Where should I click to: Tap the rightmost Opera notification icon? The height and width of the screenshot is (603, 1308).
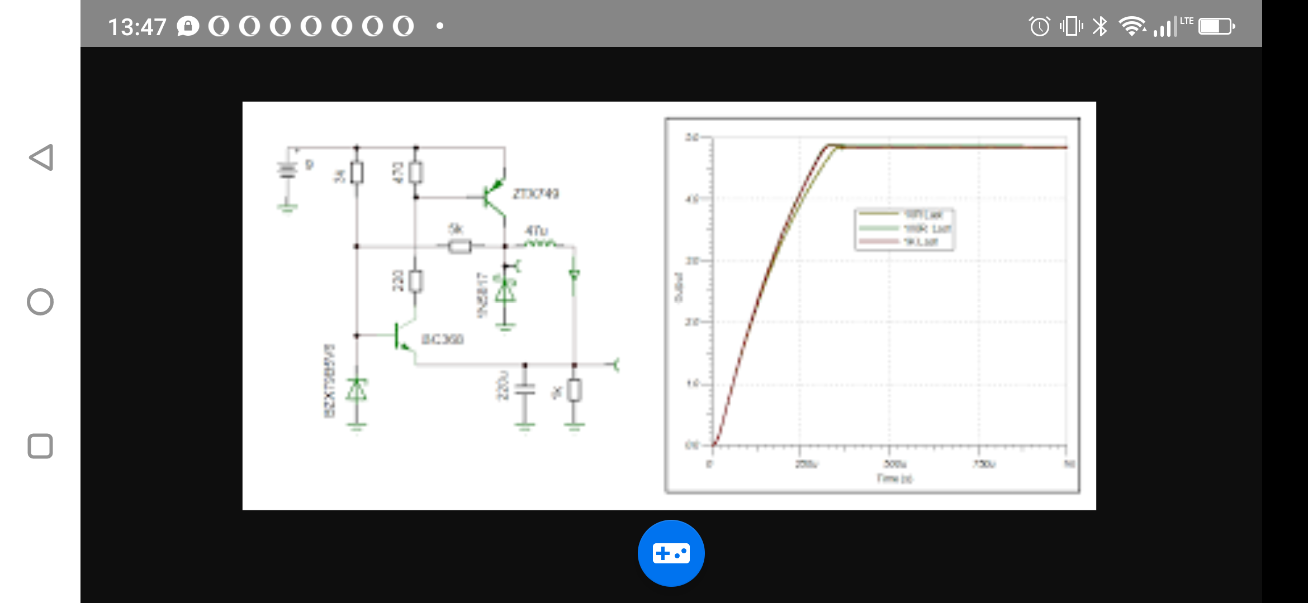[x=403, y=26]
